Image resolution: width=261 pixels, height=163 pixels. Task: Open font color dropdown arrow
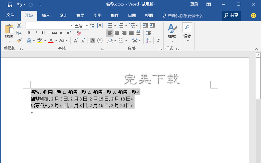pyautogui.click(x=56, y=41)
